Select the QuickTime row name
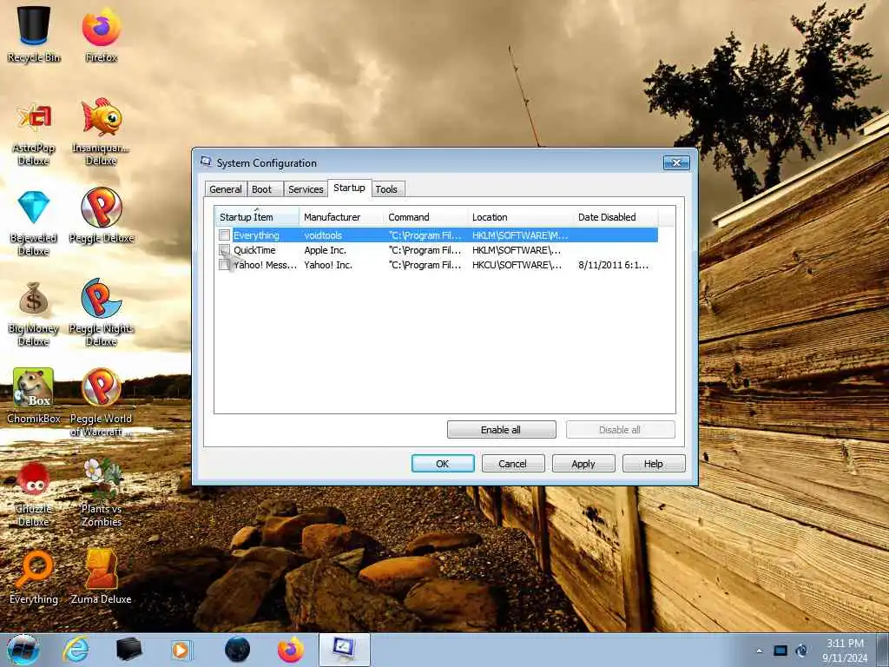The height and width of the screenshot is (667, 889). [254, 250]
